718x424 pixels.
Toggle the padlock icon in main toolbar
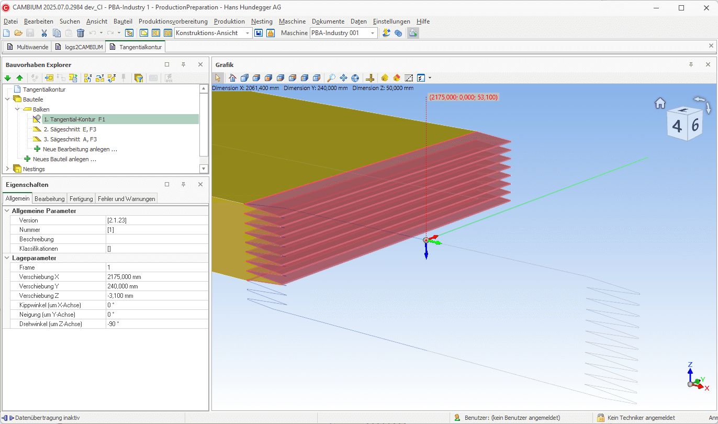point(271,33)
